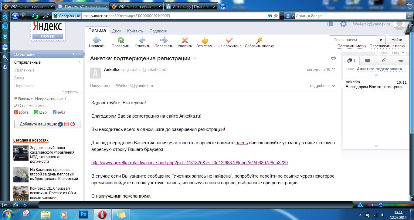Open the search options dropdown arrow
Viewport: 414px width, 220px height.
coord(381,40)
